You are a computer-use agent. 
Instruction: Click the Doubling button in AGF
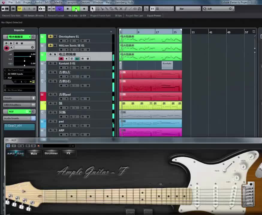[130, 212]
